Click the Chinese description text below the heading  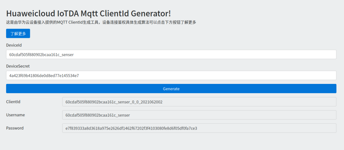(x=101, y=22)
